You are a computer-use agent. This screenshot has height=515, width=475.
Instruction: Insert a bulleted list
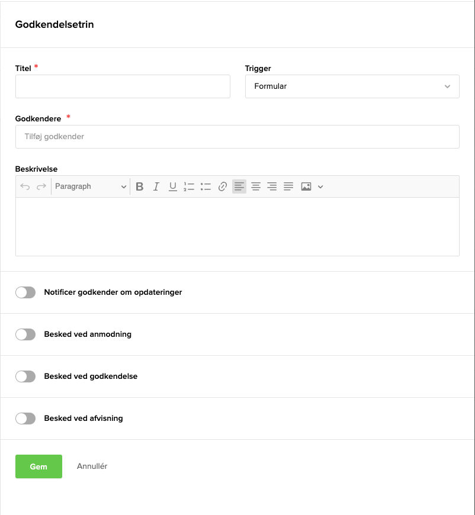pos(206,186)
